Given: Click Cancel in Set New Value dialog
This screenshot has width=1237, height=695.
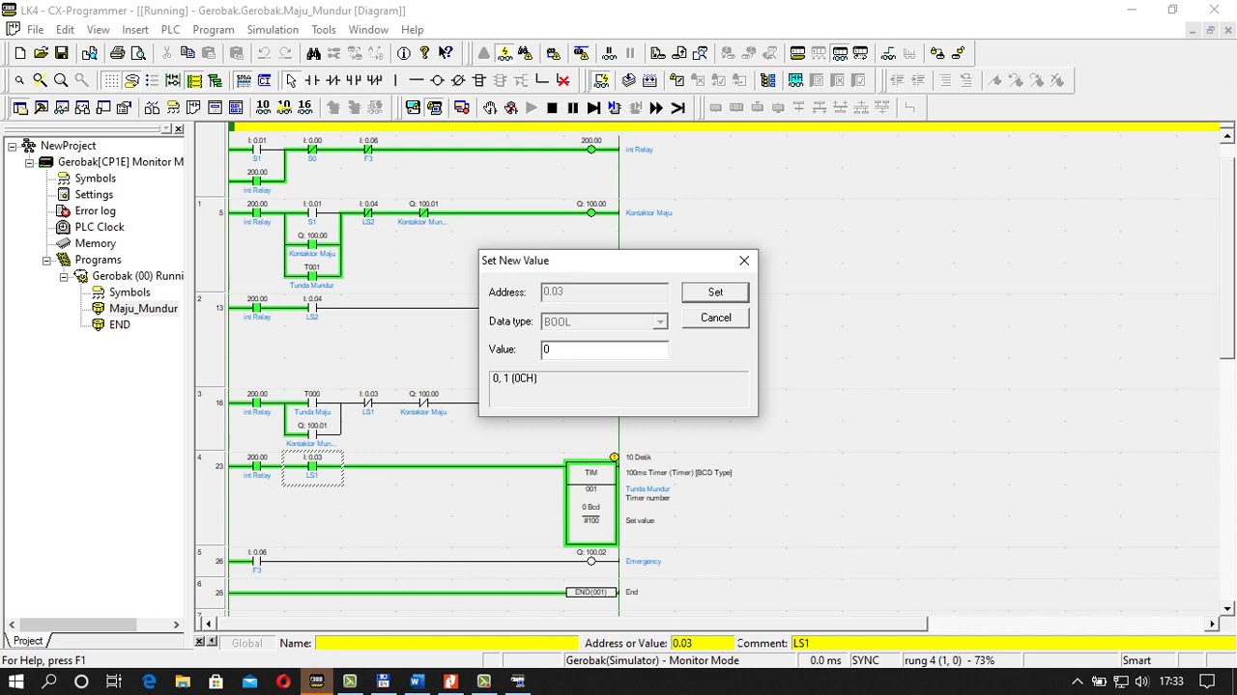Looking at the screenshot, I should pos(715,318).
